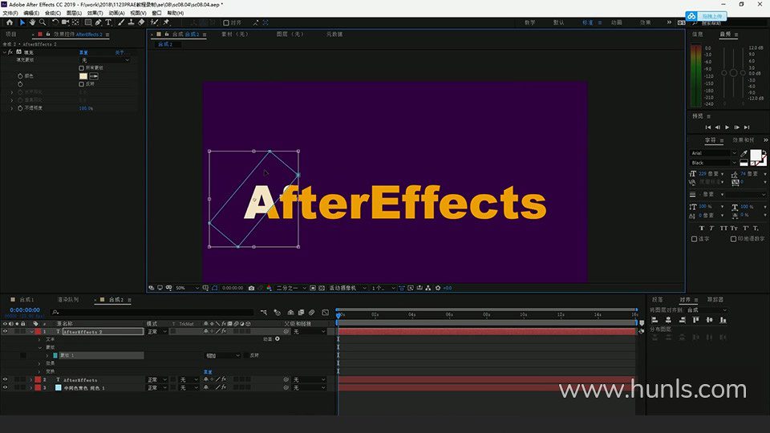Open the Black font style dropdown
The width and height of the screenshot is (770, 433).
pyautogui.click(x=714, y=163)
